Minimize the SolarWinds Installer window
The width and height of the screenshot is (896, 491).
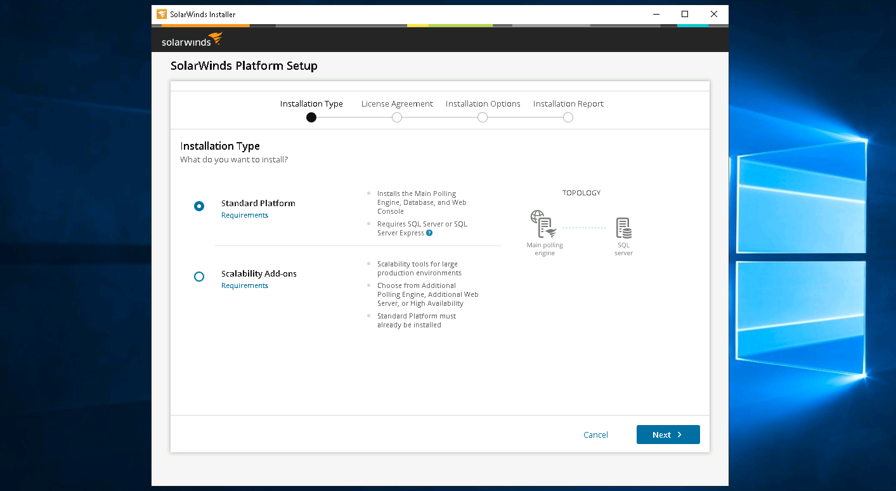point(656,14)
